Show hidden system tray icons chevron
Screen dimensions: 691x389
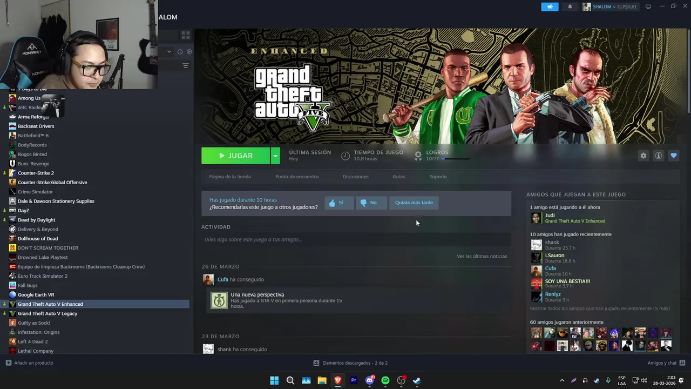(x=562, y=380)
